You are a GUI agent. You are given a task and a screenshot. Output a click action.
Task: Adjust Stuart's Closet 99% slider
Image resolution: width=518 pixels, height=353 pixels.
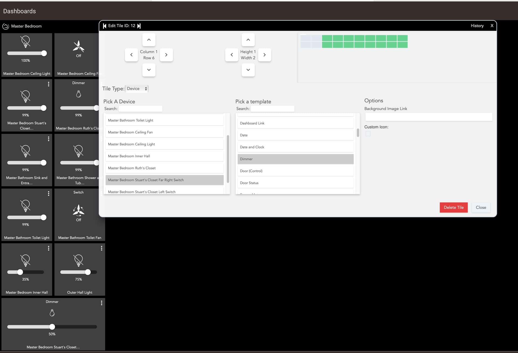[27, 108]
